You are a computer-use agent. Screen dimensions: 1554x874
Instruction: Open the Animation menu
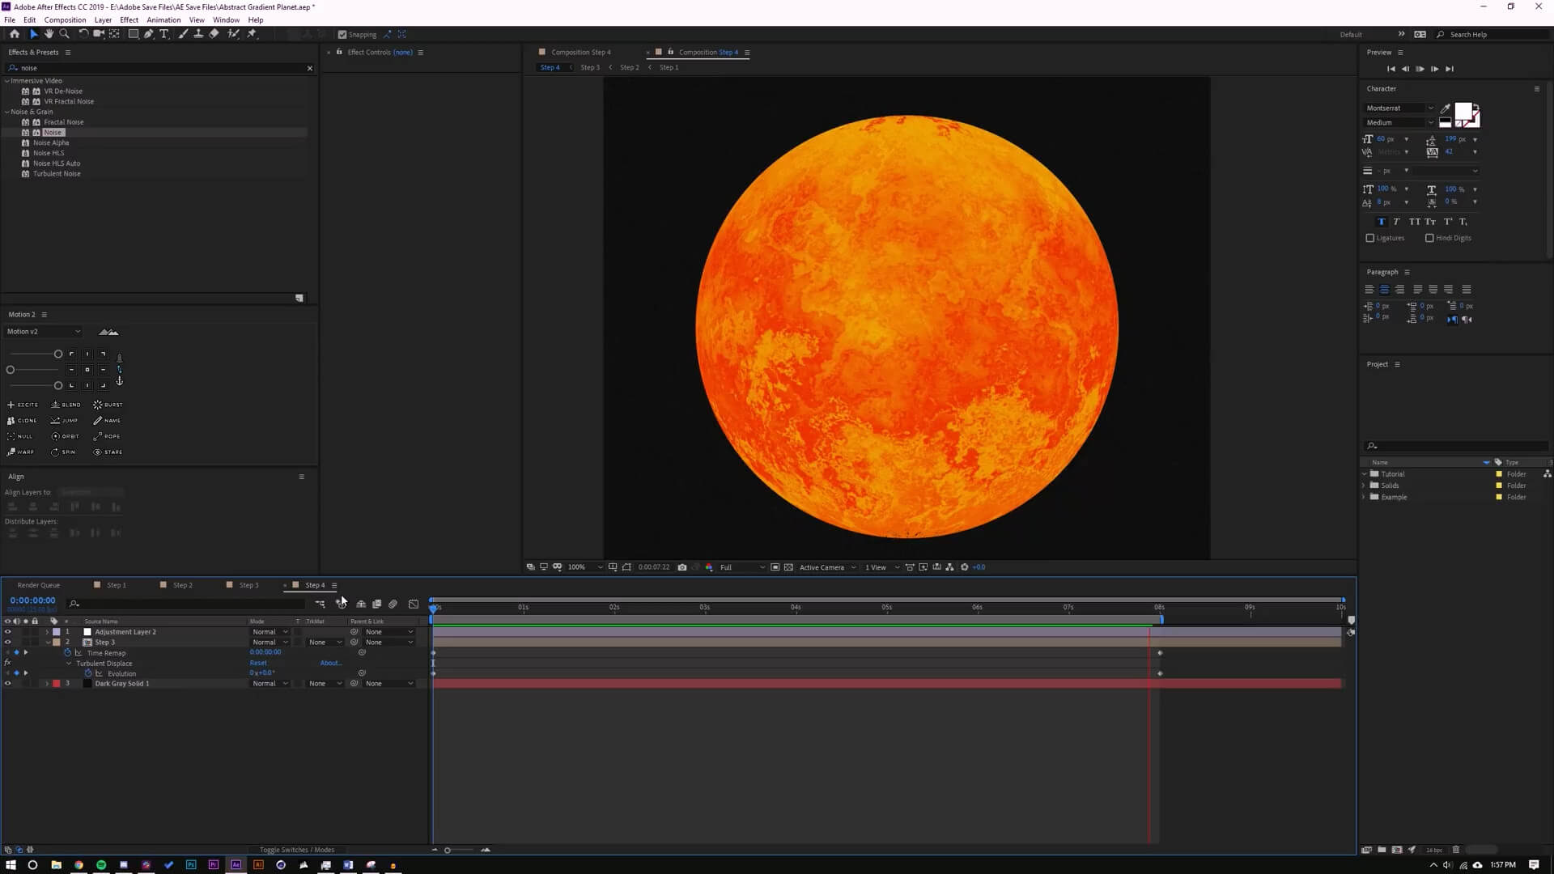(x=163, y=19)
